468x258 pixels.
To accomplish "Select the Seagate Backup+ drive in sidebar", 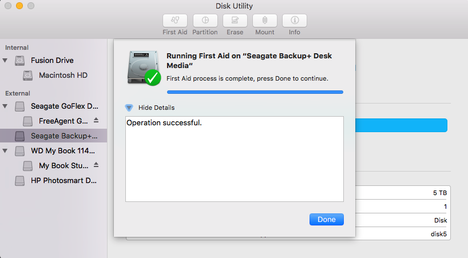I will [63, 136].
